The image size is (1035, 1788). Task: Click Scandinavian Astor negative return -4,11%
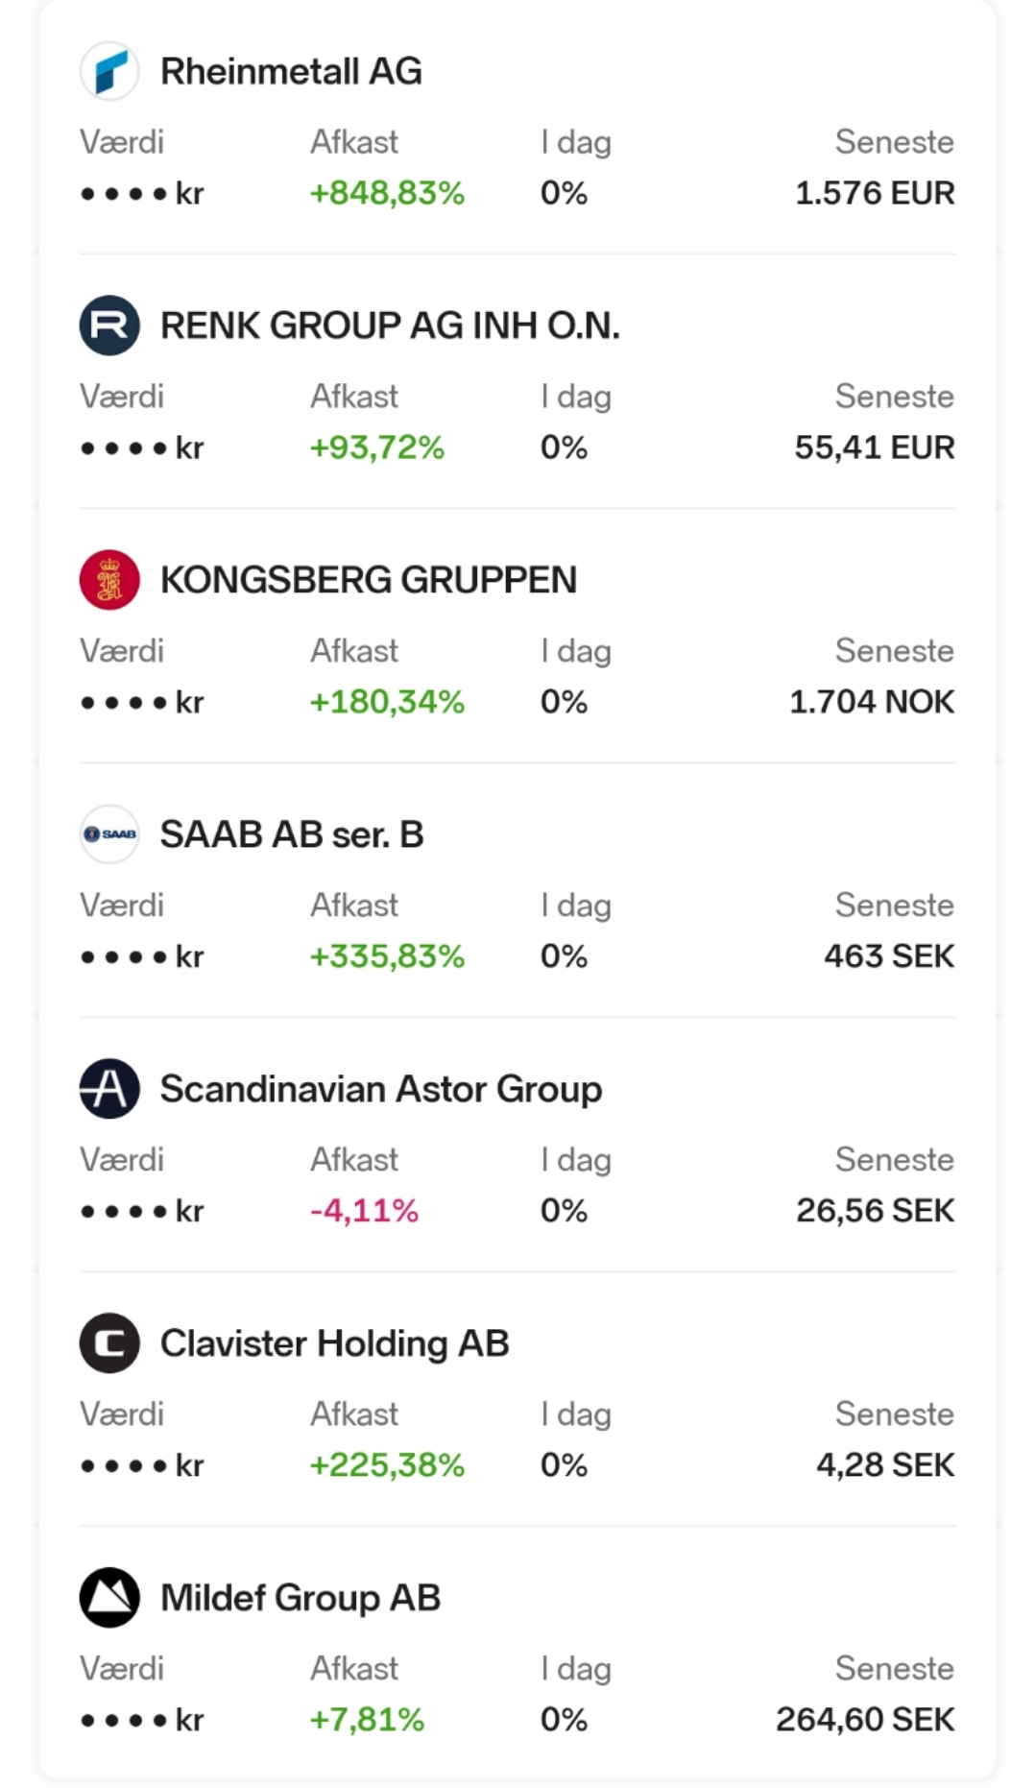364,1211
